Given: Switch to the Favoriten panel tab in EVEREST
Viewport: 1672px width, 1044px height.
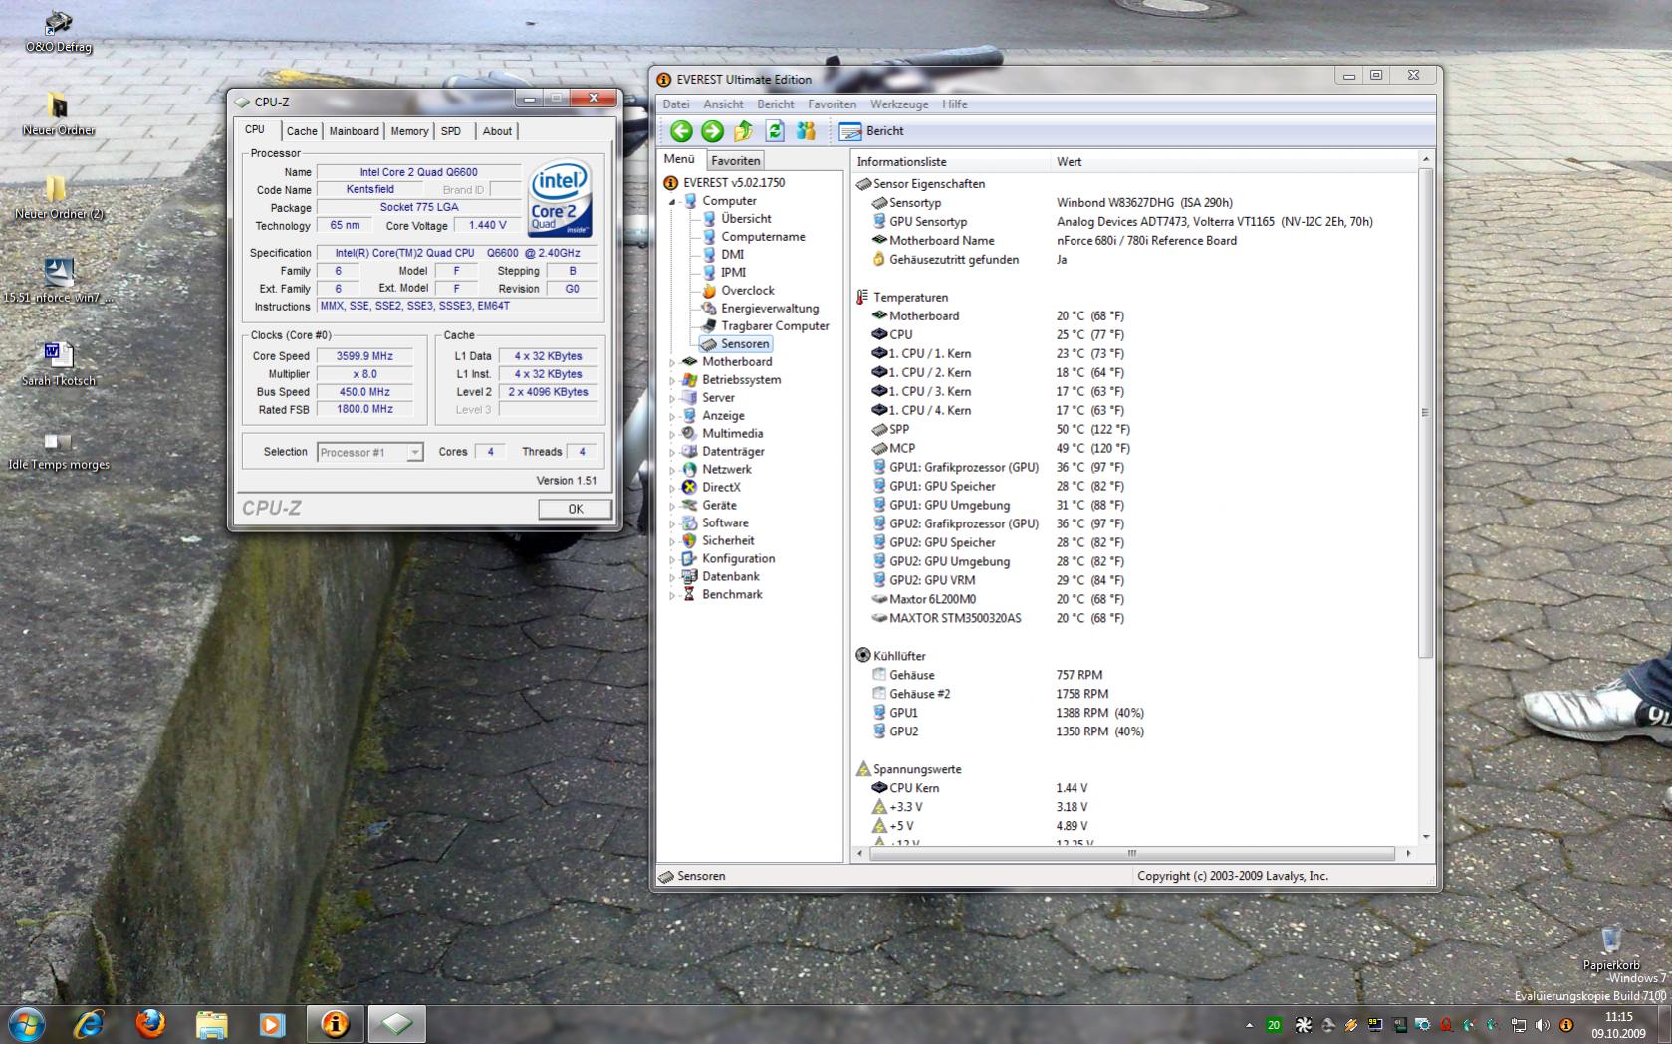Looking at the screenshot, I should (736, 160).
